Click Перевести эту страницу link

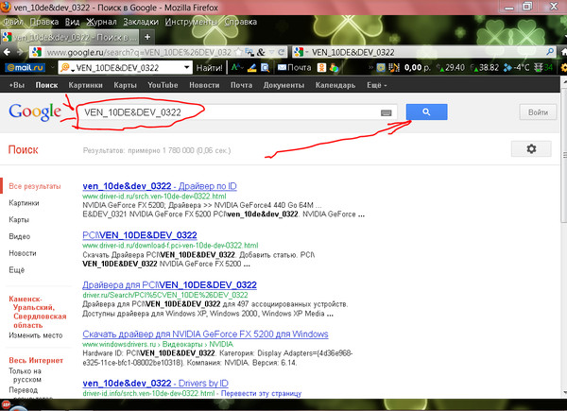(x=261, y=393)
